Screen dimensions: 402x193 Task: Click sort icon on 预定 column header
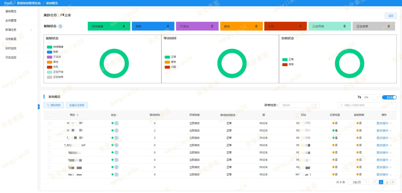pos(78,115)
